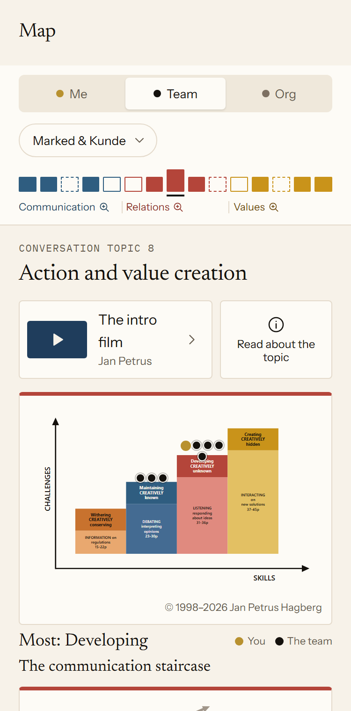Click the Most: Developing heading
The image size is (351, 711).
pos(83,640)
